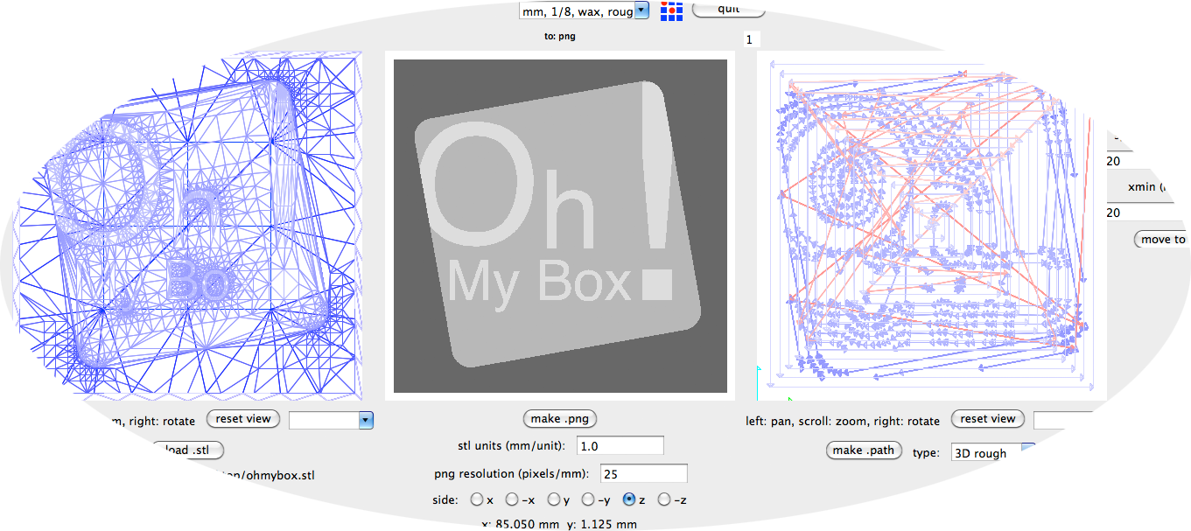Viewport: 1191px width, 531px height.
Task: Click the 'to: png' label
Action: pyautogui.click(x=559, y=37)
